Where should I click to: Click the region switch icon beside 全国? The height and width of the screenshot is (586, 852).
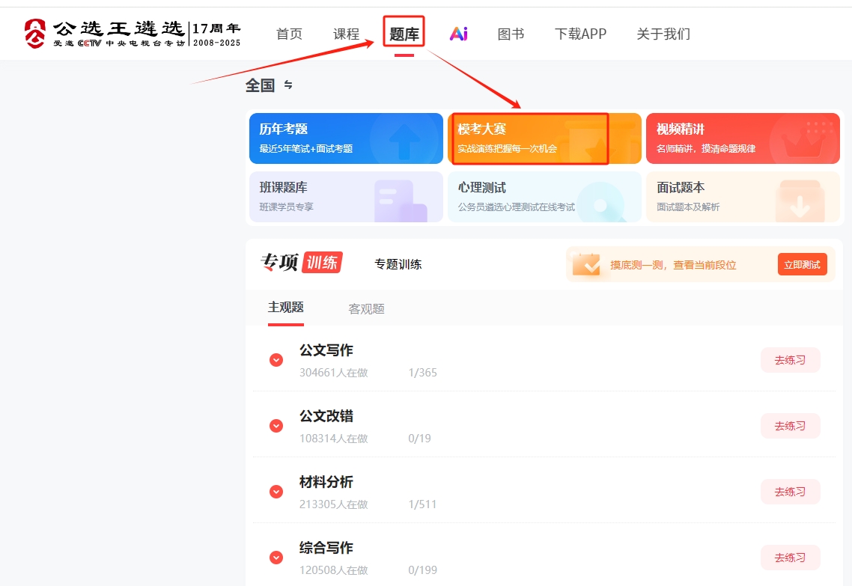pos(288,85)
